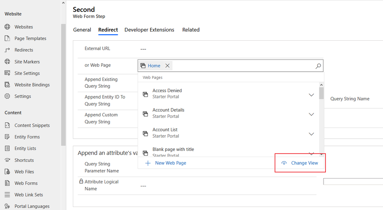The width and height of the screenshot is (383, 210).
Task: Click the Web Forms icon
Action: point(7,183)
